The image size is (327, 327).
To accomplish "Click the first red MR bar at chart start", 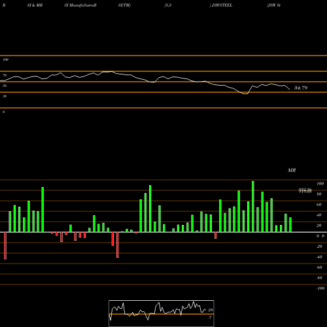I will click(5, 246).
